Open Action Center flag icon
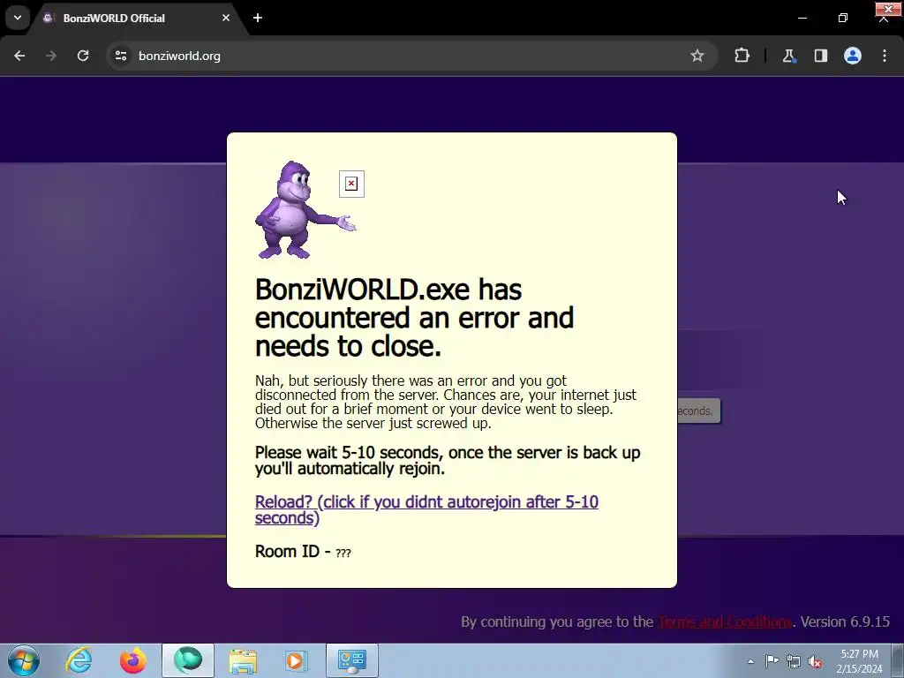The height and width of the screenshot is (678, 904). click(x=772, y=661)
